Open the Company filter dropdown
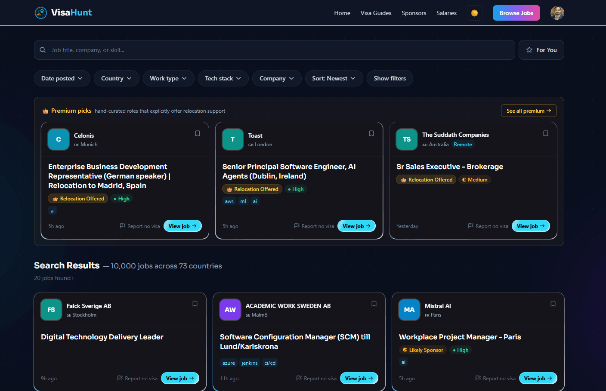The image size is (606, 391). point(277,78)
